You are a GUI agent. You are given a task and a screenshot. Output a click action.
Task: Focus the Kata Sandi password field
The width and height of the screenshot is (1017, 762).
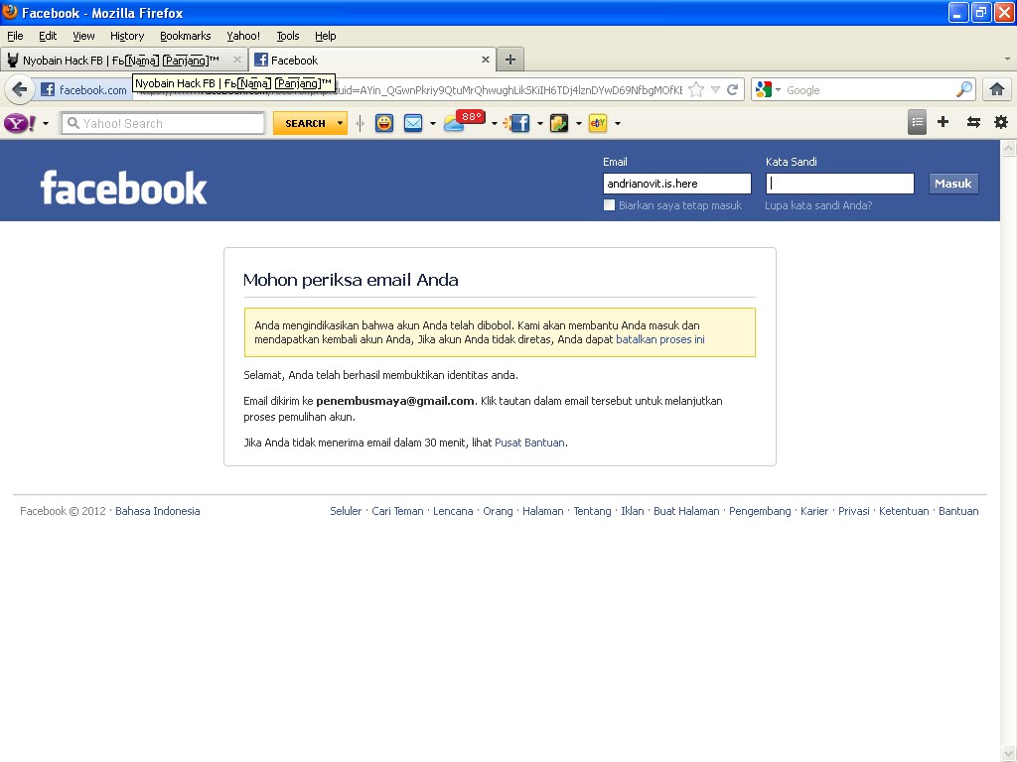click(x=840, y=184)
